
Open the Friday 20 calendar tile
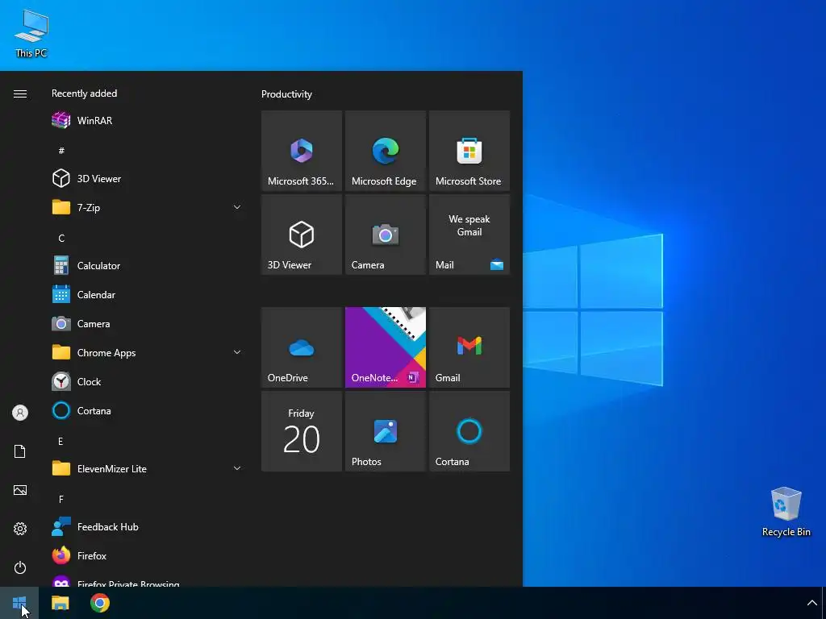coord(302,431)
